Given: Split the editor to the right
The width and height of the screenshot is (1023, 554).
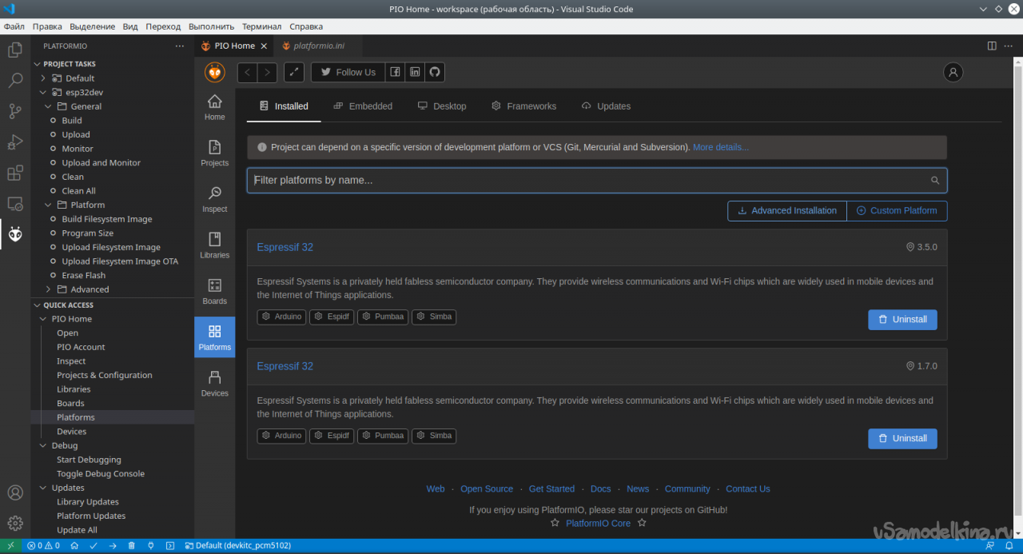Looking at the screenshot, I should (992, 46).
